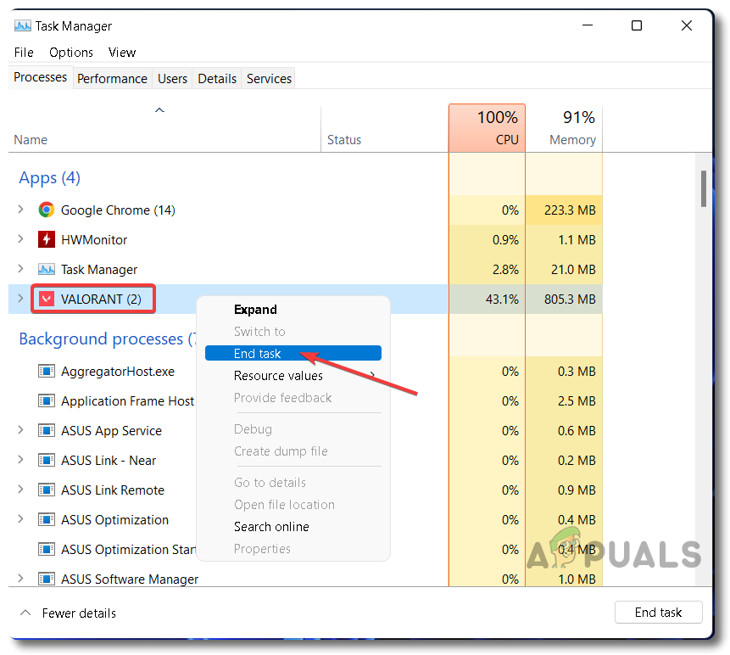This screenshot has height=655, width=730.
Task: Switch to the Services tab
Action: [x=269, y=78]
